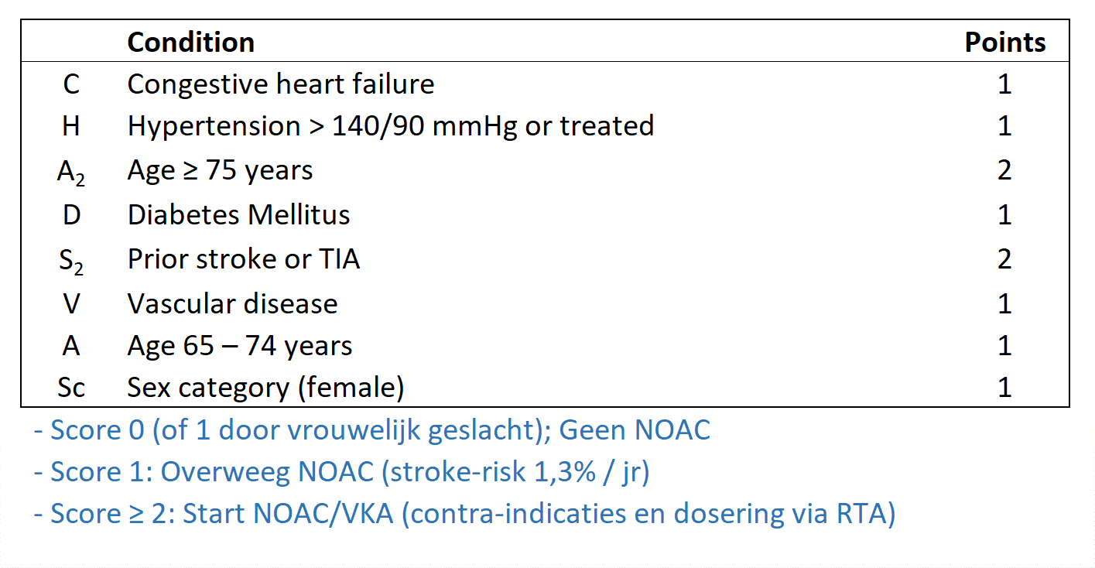The height and width of the screenshot is (568, 1095).
Task: Click points value for Prior stroke
Action: click(x=1004, y=258)
